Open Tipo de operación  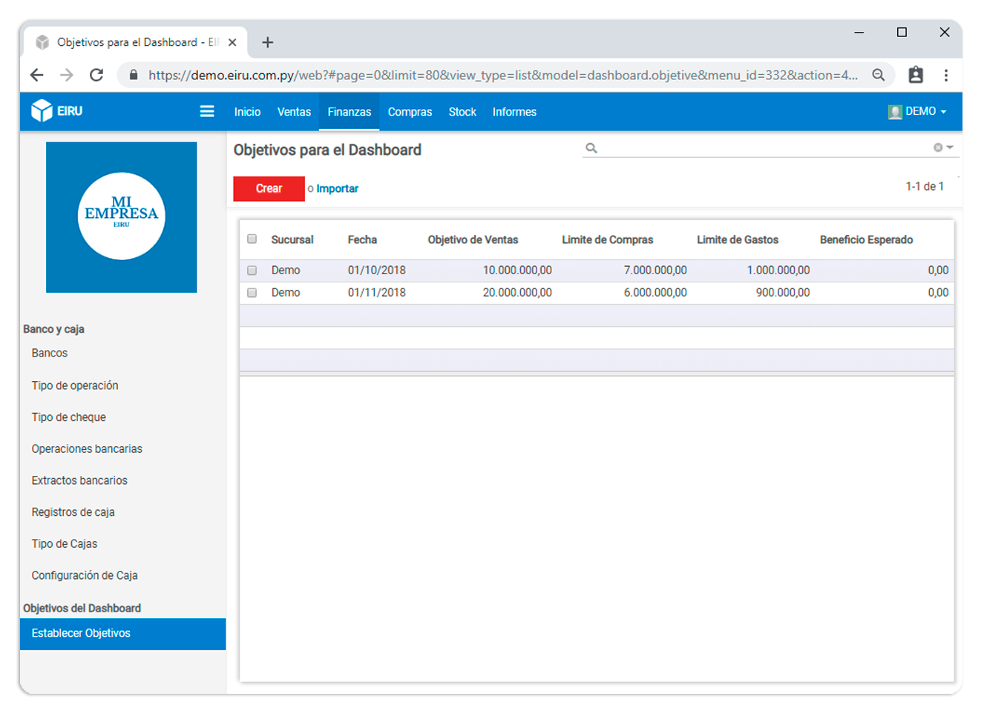click(x=75, y=385)
